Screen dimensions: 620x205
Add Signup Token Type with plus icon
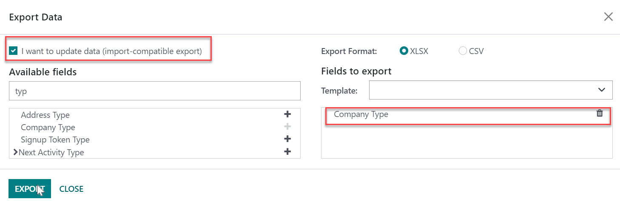tap(287, 139)
